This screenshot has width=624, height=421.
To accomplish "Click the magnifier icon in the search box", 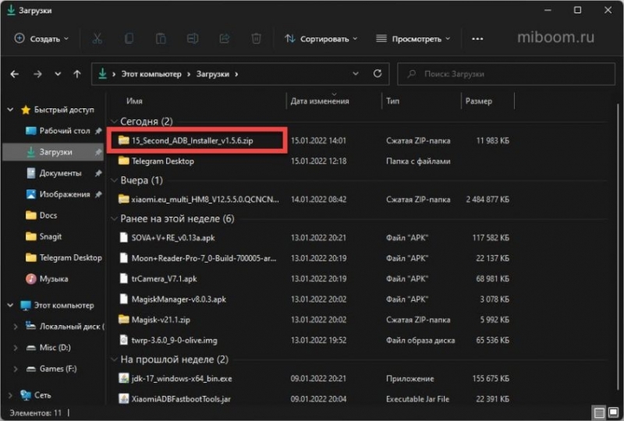I will tap(412, 74).
